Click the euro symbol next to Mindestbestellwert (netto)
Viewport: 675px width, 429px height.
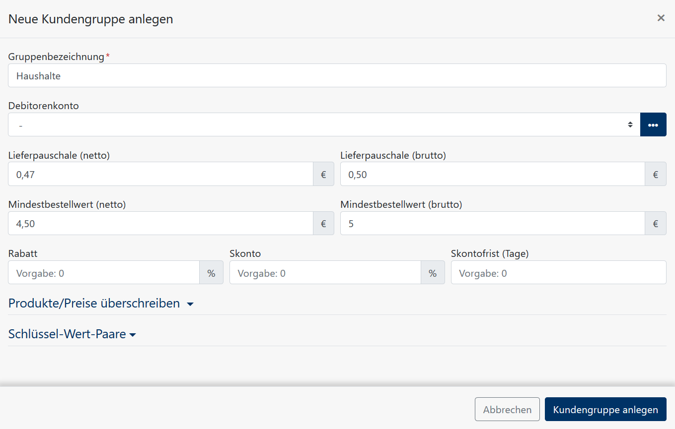click(x=324, y=223)
